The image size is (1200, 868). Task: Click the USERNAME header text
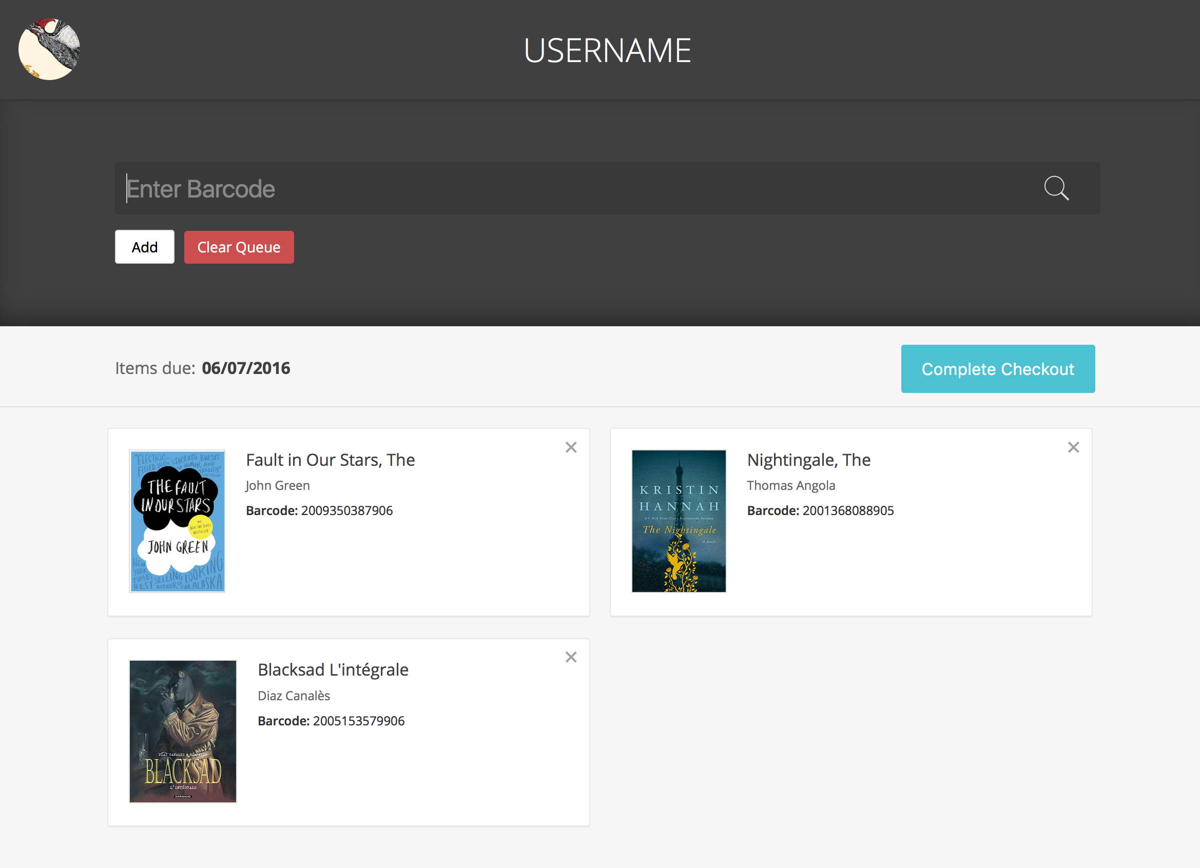[607, 51]
